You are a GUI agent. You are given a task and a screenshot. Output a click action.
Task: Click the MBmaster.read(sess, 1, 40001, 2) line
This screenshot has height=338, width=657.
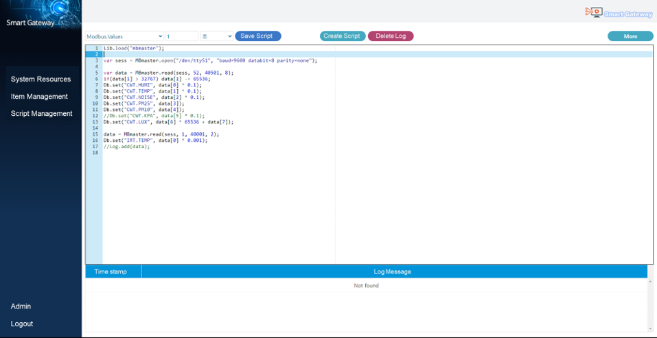161,134
